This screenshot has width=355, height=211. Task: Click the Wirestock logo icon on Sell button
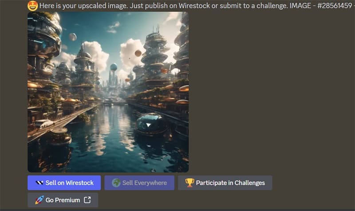39,183
